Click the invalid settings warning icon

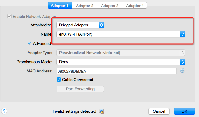click(x=102, y=111)
